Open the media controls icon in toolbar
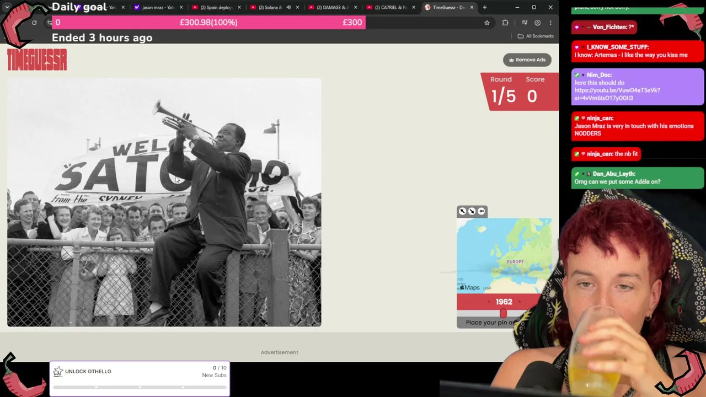This screenshot has width=706, height=397. point(524,23)
